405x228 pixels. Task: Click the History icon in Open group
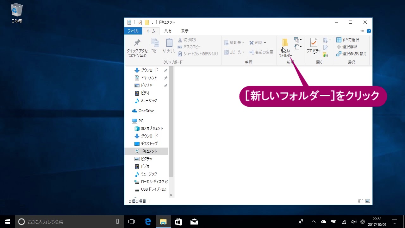tap(325, 55)
